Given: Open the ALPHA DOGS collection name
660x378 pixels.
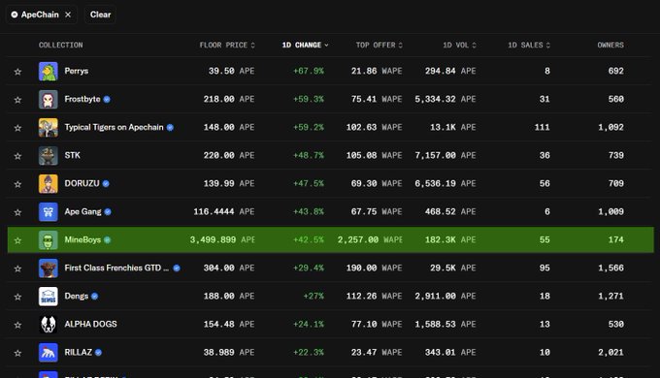Looking at the screenshot, I should pos(90,325).
